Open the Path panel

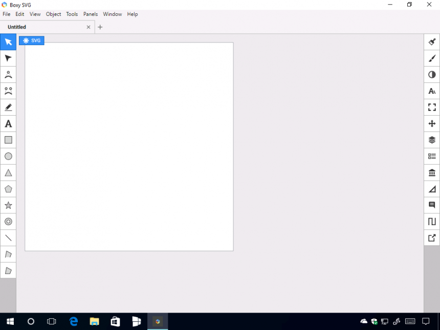tap(431, 222)
